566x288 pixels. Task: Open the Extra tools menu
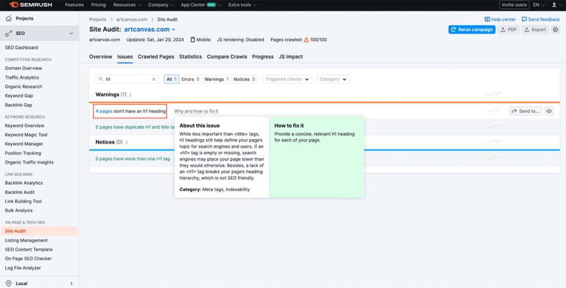(242, 5)
